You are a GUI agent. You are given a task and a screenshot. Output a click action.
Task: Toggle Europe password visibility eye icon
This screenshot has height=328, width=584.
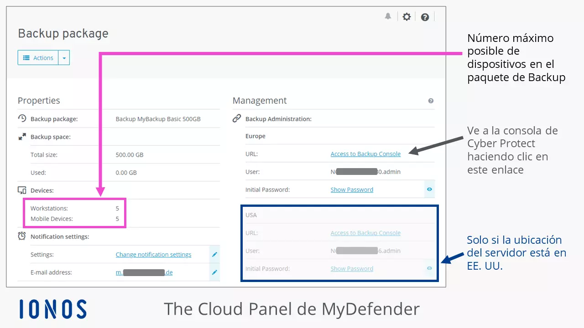429,190
